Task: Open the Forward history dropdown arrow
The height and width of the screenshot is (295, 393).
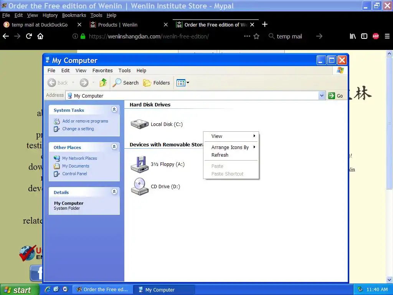Action: pos(93,83)
